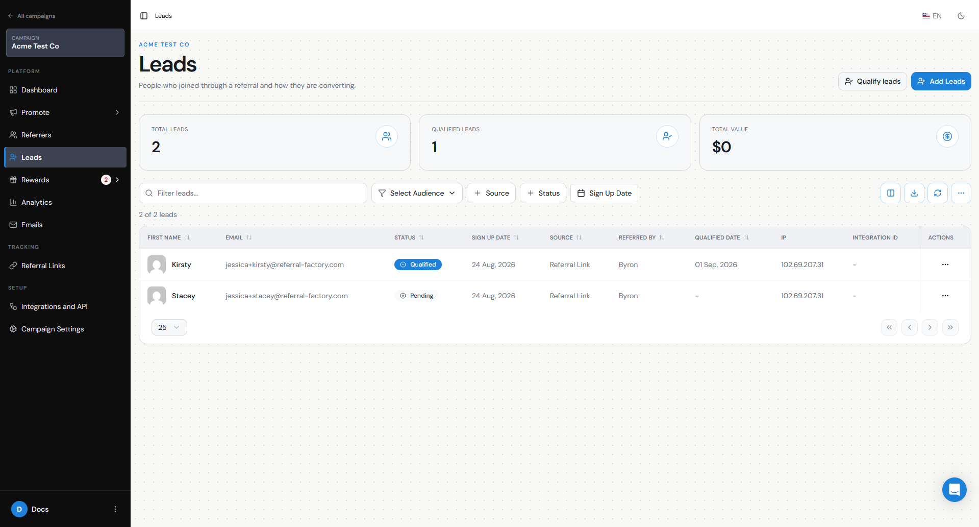979x527 pixels.
Task: Refresh the leads table
Action: point(938,193)
